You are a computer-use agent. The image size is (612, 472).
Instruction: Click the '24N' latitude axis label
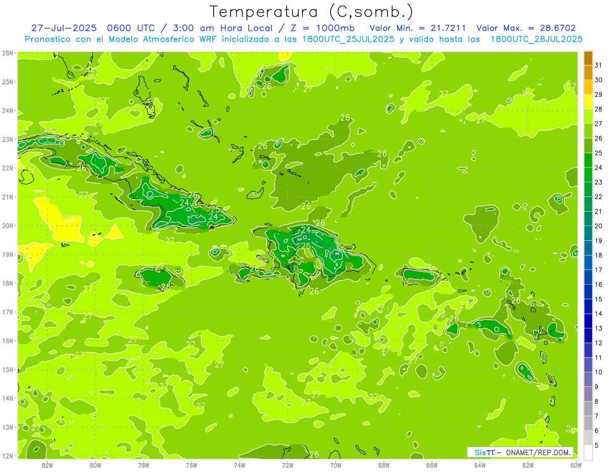(7, 110)
